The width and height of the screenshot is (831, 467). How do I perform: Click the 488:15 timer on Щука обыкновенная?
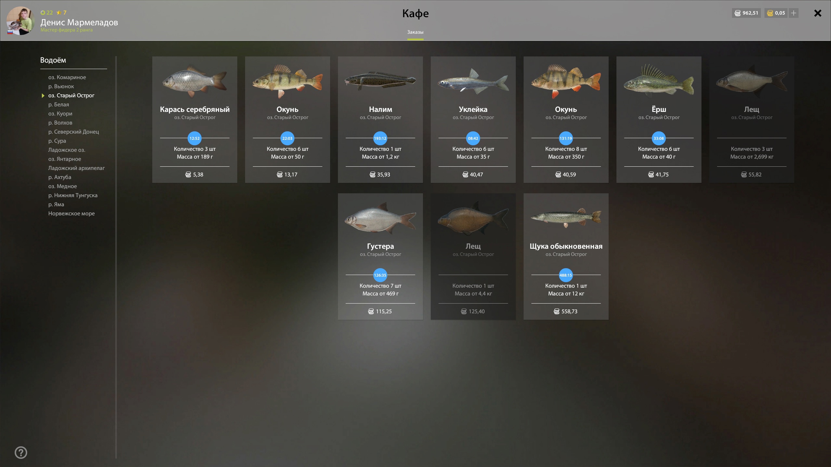point(566,275)
